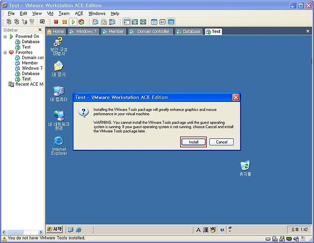Collapse the Favorites tree group

click(5, 53)
